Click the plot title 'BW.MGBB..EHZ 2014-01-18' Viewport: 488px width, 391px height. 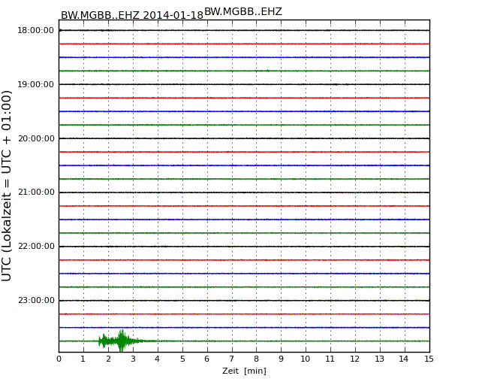(132, 14)
